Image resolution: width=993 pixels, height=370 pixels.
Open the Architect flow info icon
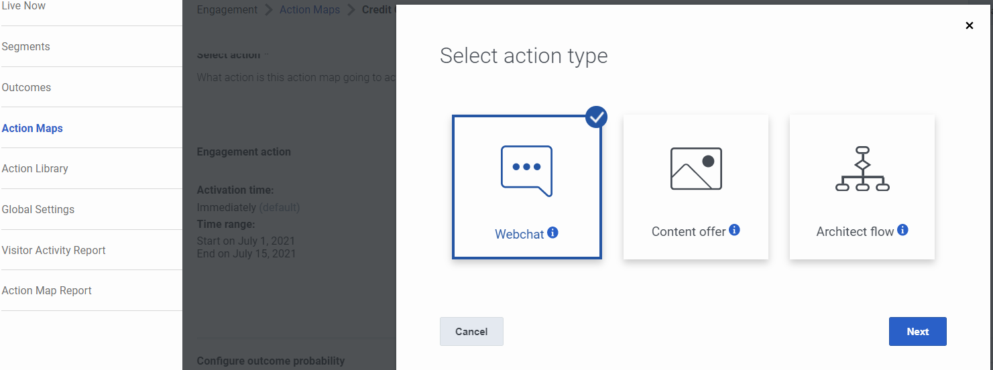coord(902,230)
